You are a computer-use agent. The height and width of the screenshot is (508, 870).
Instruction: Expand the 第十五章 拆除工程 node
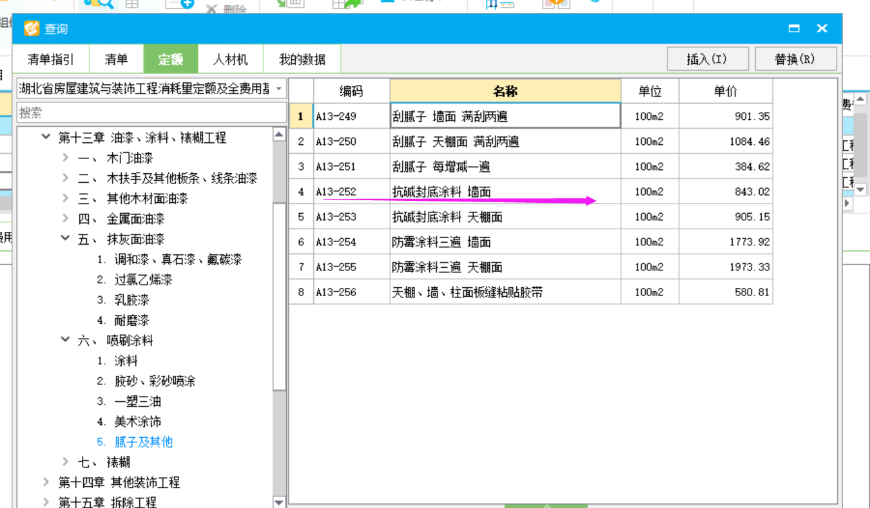46,502
